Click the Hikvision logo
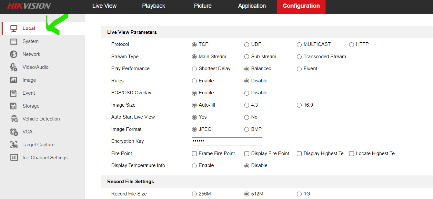433x199 pixels. coord(29,6)
